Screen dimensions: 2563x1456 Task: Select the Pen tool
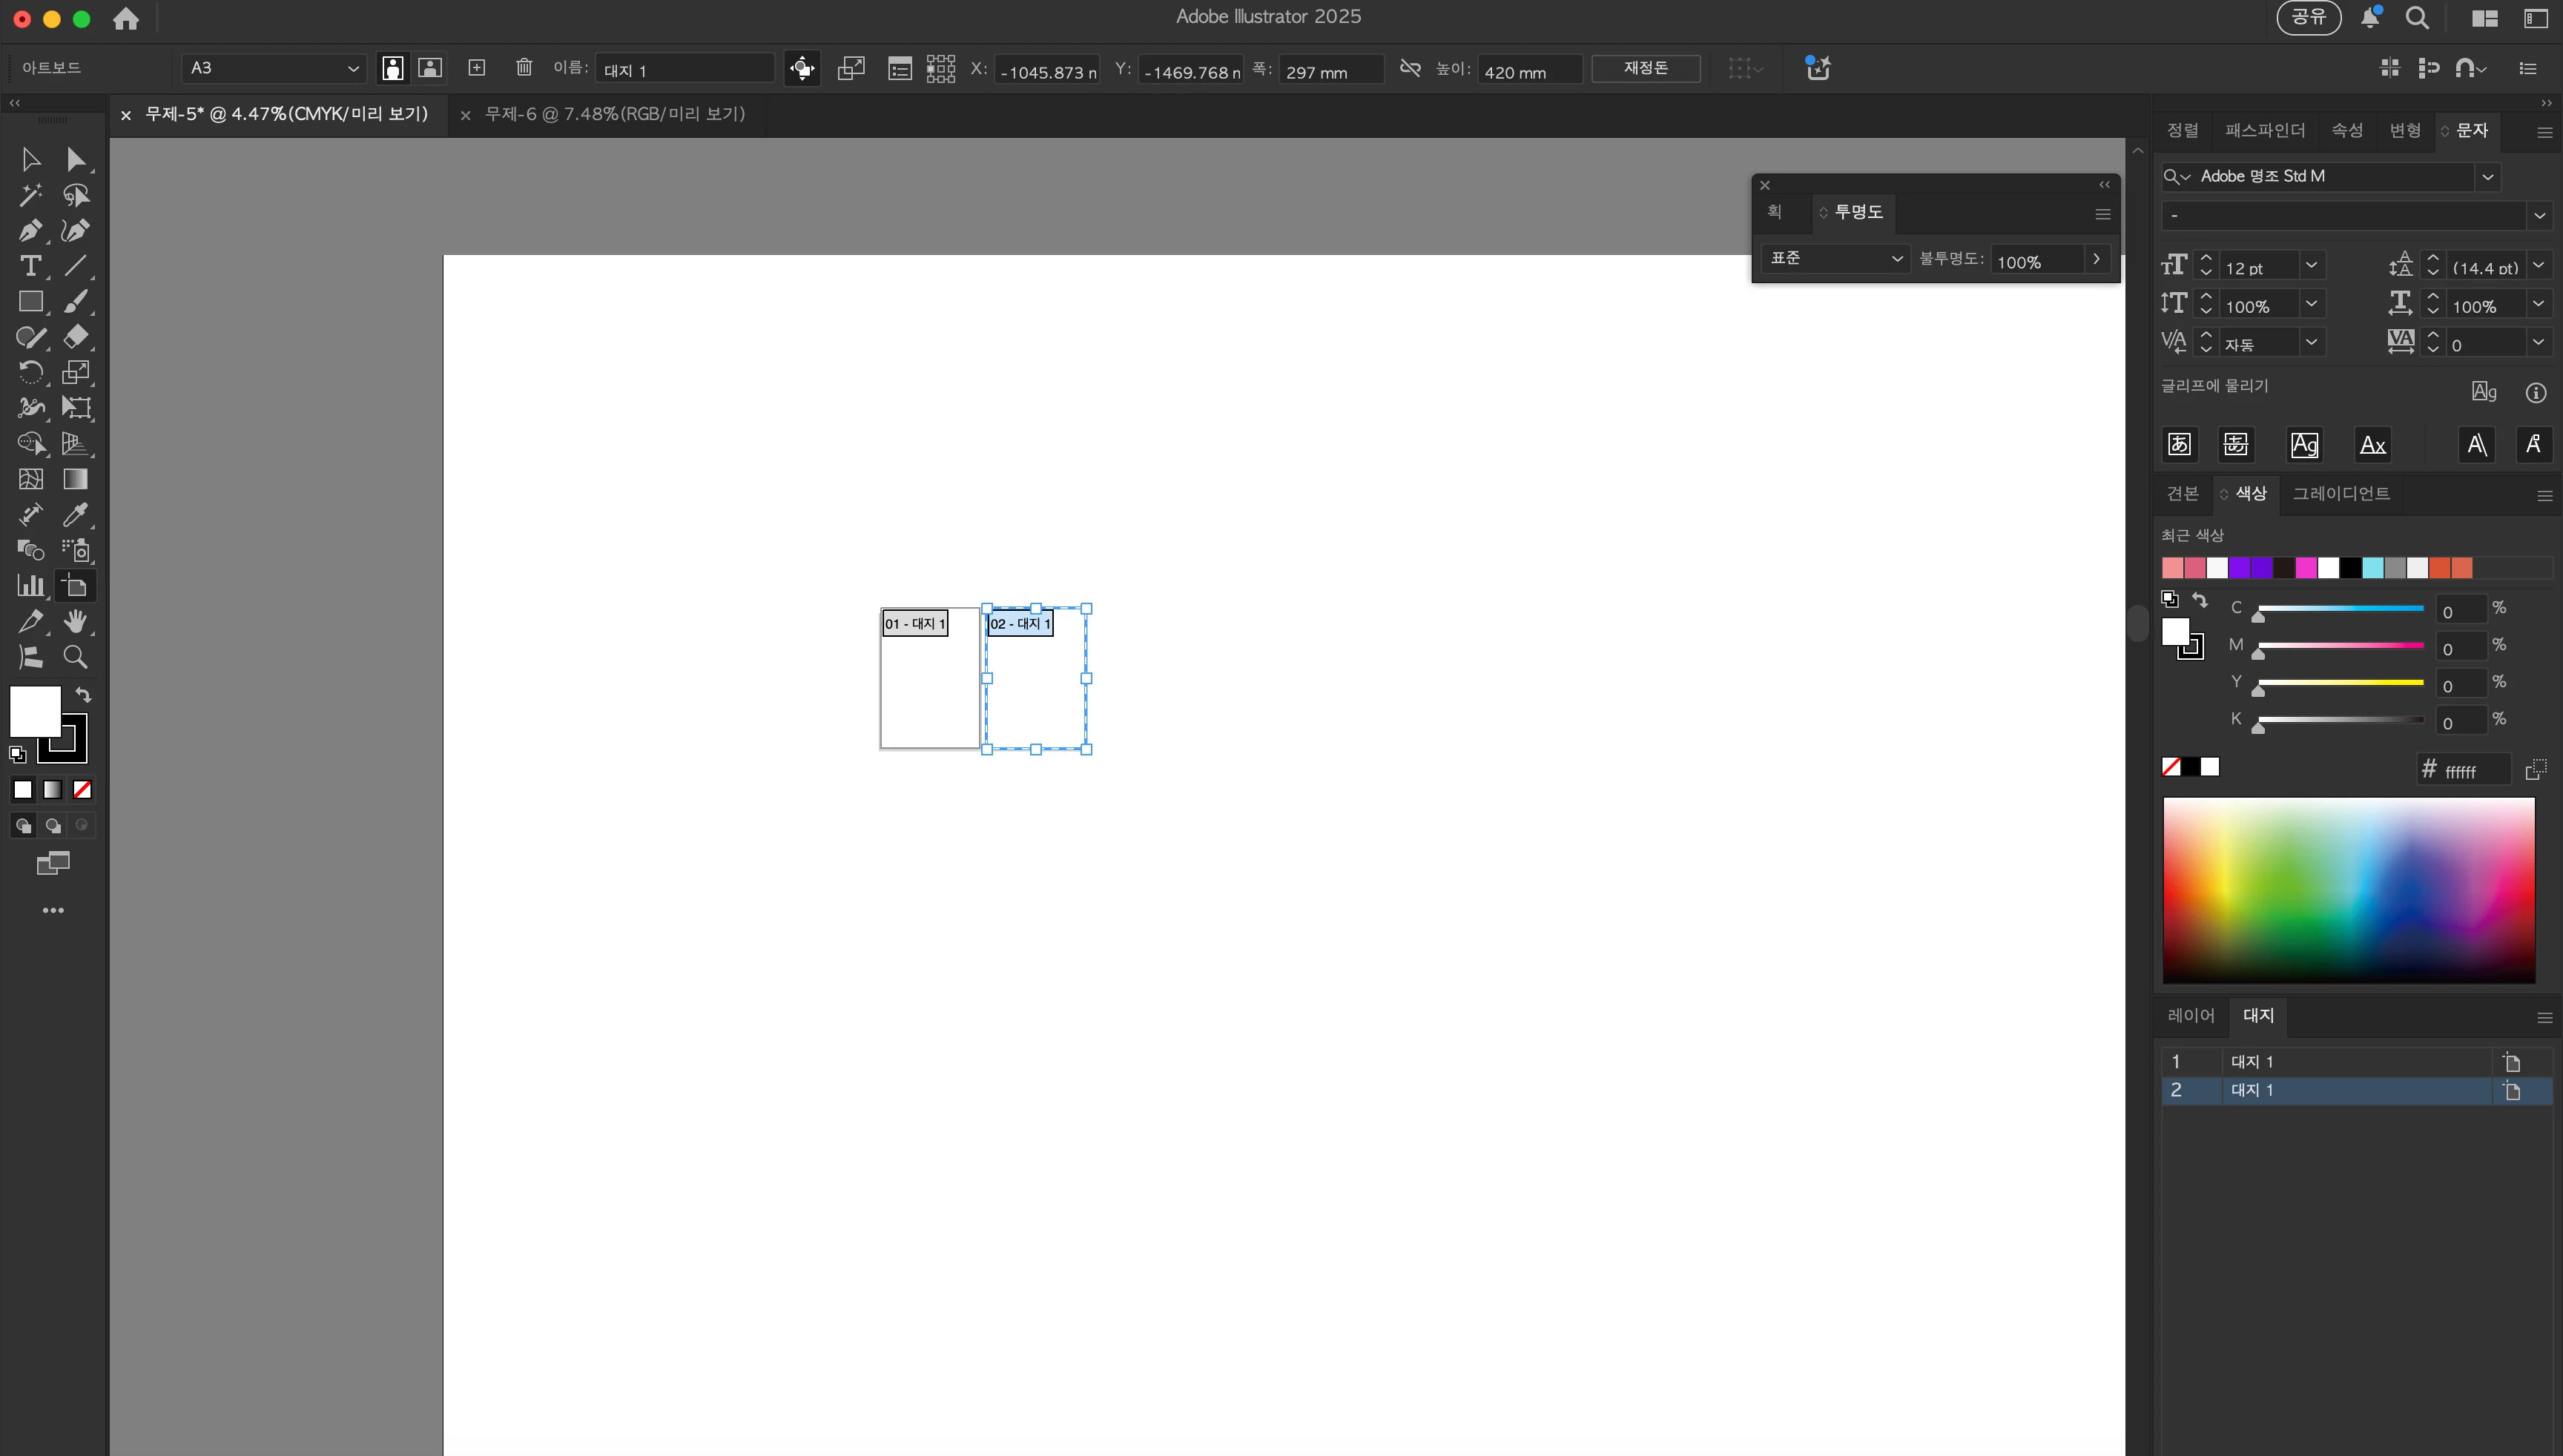click(x=29, y=231)
